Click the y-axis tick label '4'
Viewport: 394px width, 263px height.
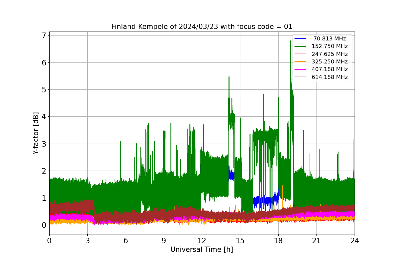43,117
